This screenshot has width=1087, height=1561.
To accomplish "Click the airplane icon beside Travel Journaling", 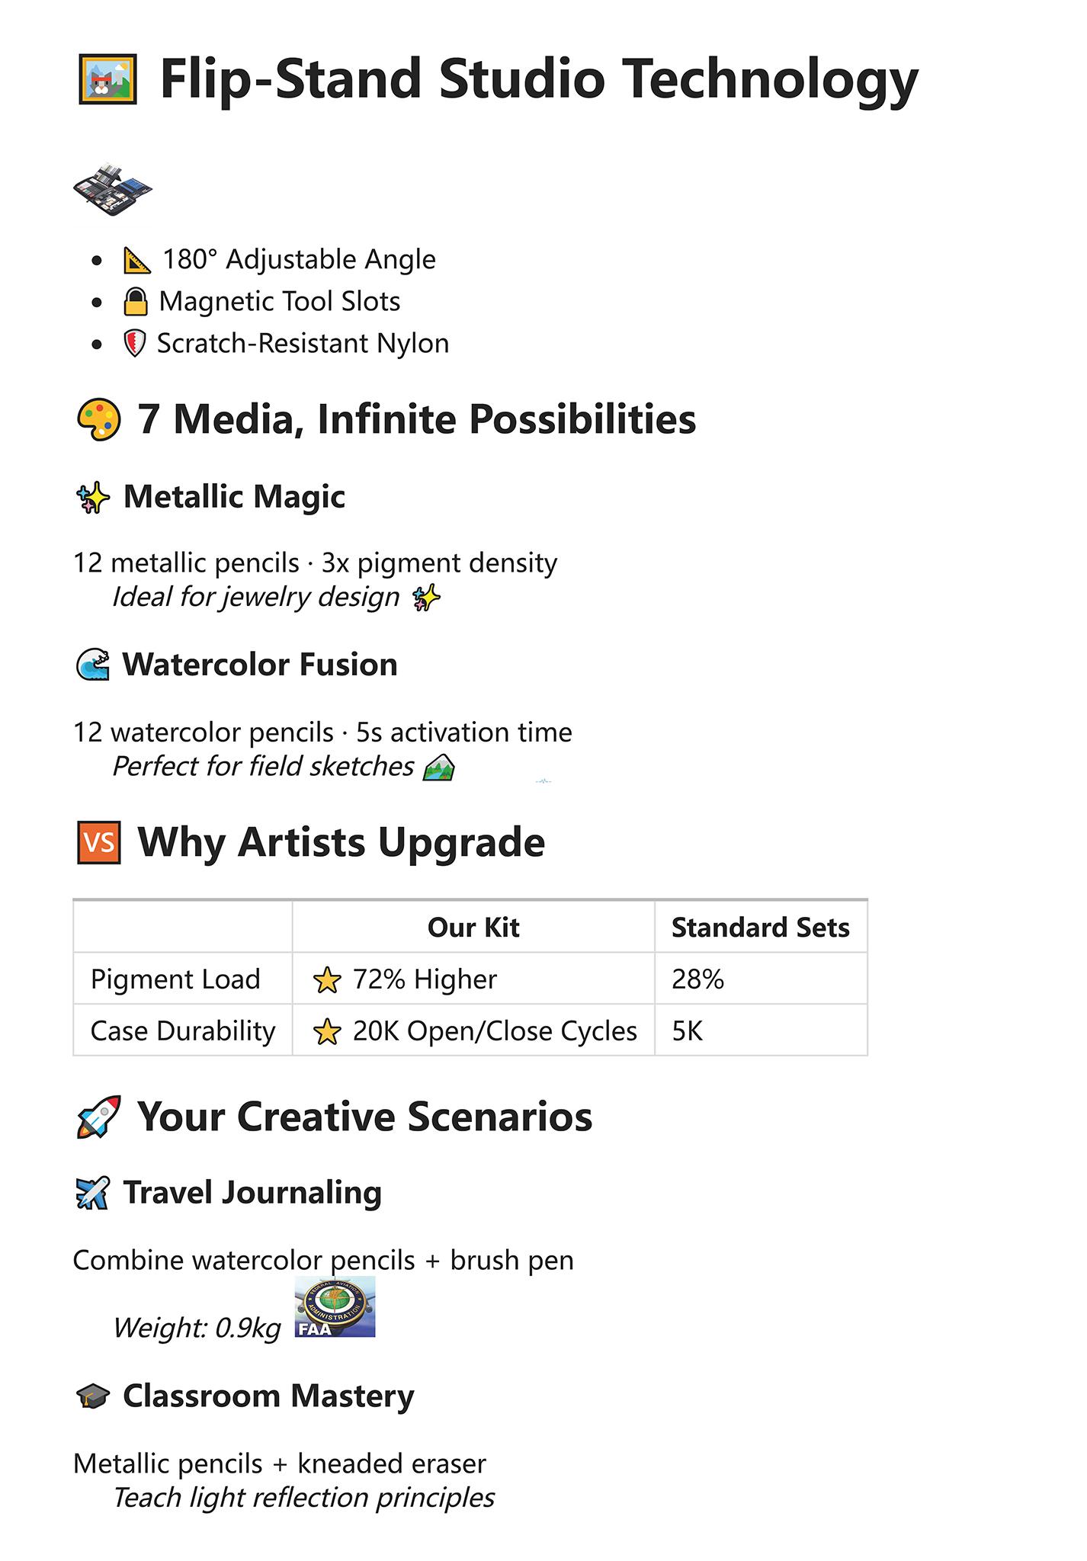I will [x=94, y=1194].
